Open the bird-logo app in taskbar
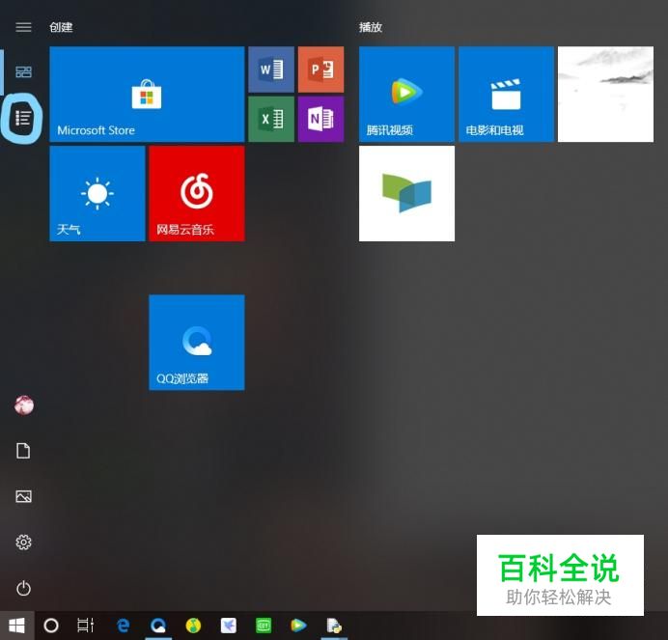Image resolution: width=668 pixels, height=640 pixels. (229, 626)
